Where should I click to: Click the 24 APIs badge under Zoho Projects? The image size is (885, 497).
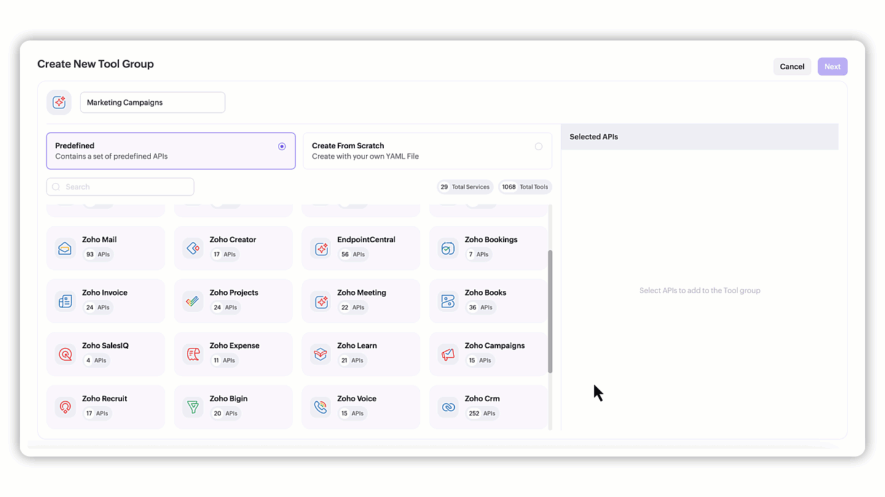pos(225,307)
